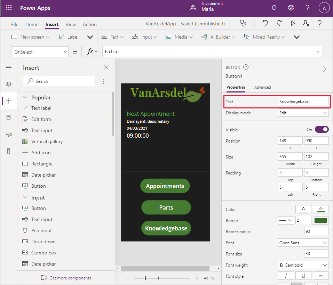Apply underline font style
The width and height of the screenshot is (333, 285).
click(303, 276)
